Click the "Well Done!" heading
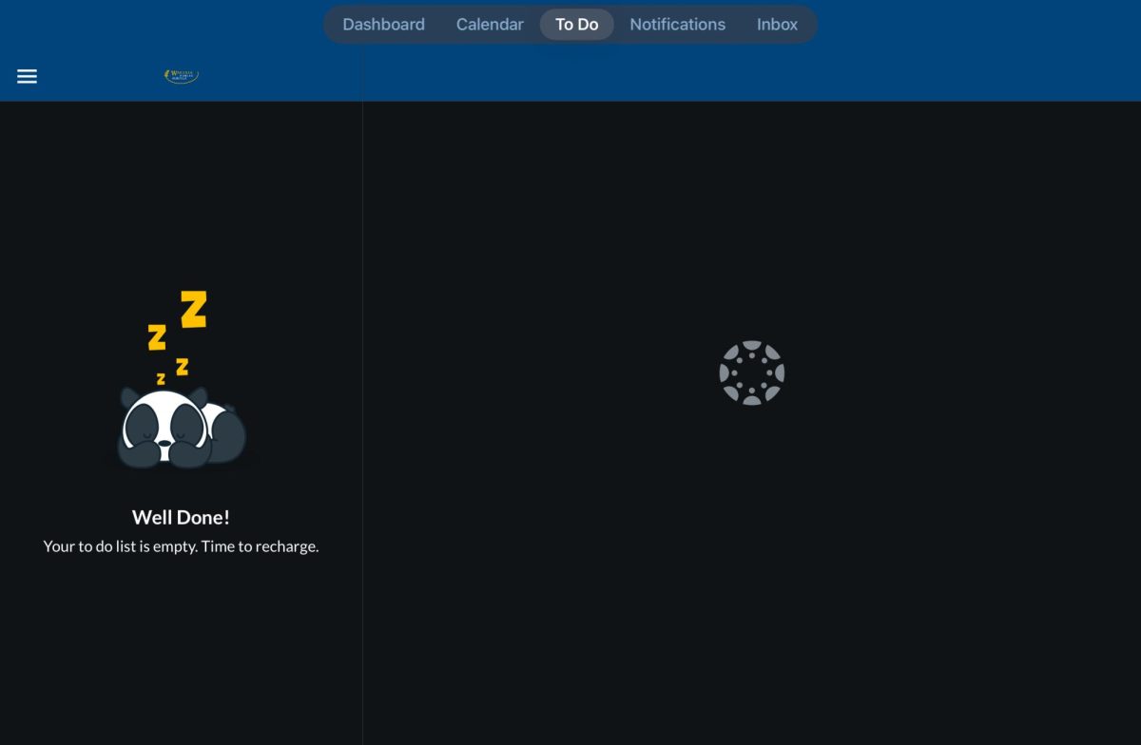 point(181,517)
